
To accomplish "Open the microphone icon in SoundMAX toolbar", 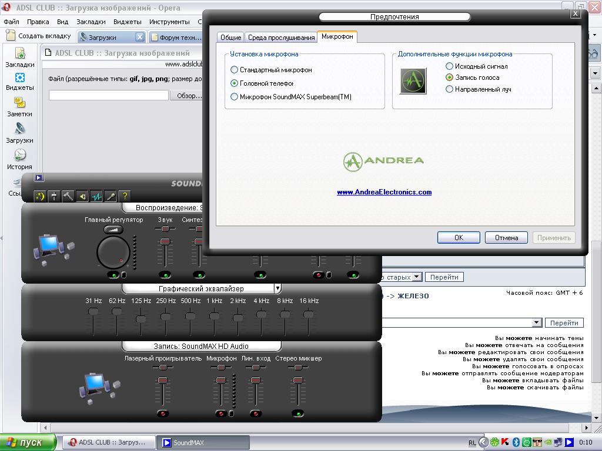I will click(111, 197).
